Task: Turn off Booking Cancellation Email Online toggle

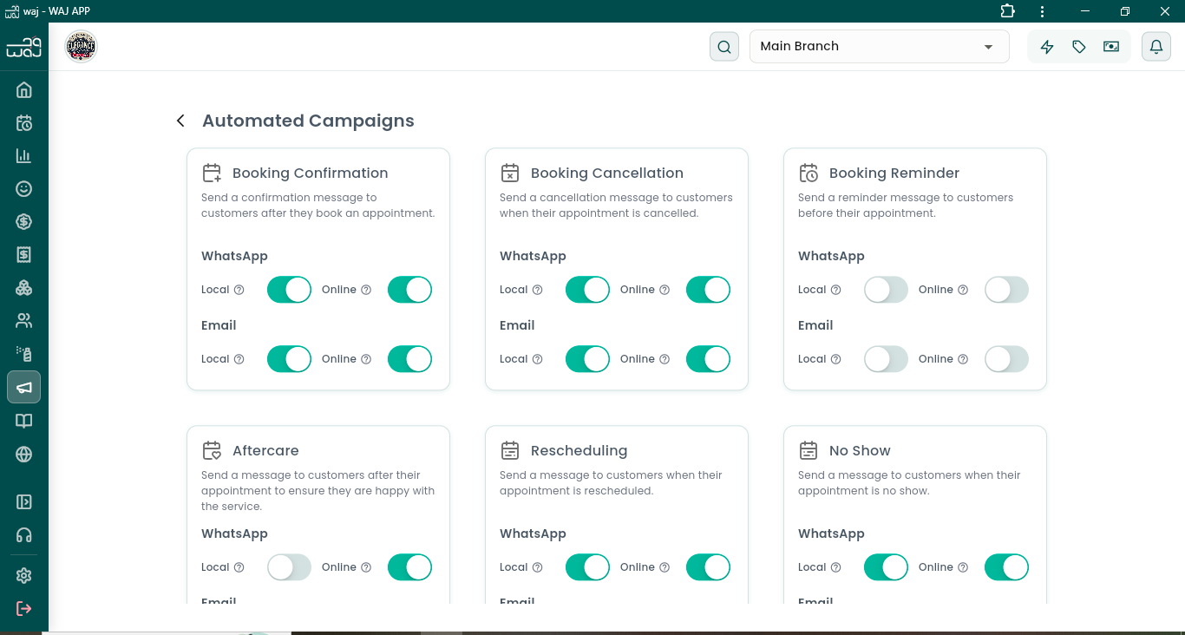Action: coord(708,359)
